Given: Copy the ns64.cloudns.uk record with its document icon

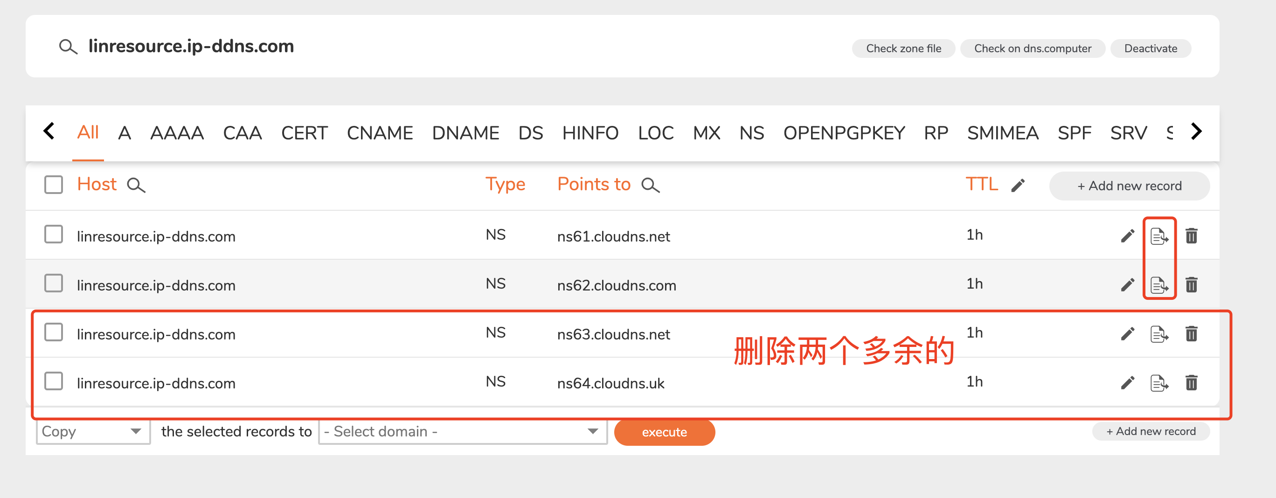Looking at the screenshot, I should (1159, 383).
